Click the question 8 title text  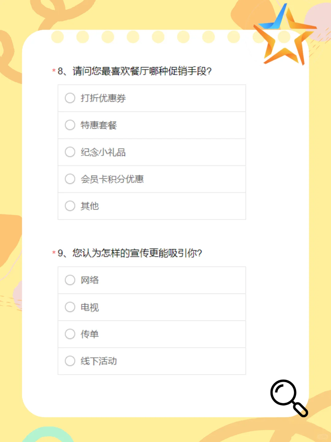[x=135, y=71]
